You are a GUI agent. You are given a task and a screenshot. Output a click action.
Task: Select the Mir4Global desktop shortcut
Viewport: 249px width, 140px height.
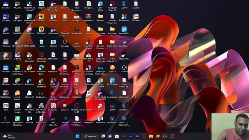(100, 120)
